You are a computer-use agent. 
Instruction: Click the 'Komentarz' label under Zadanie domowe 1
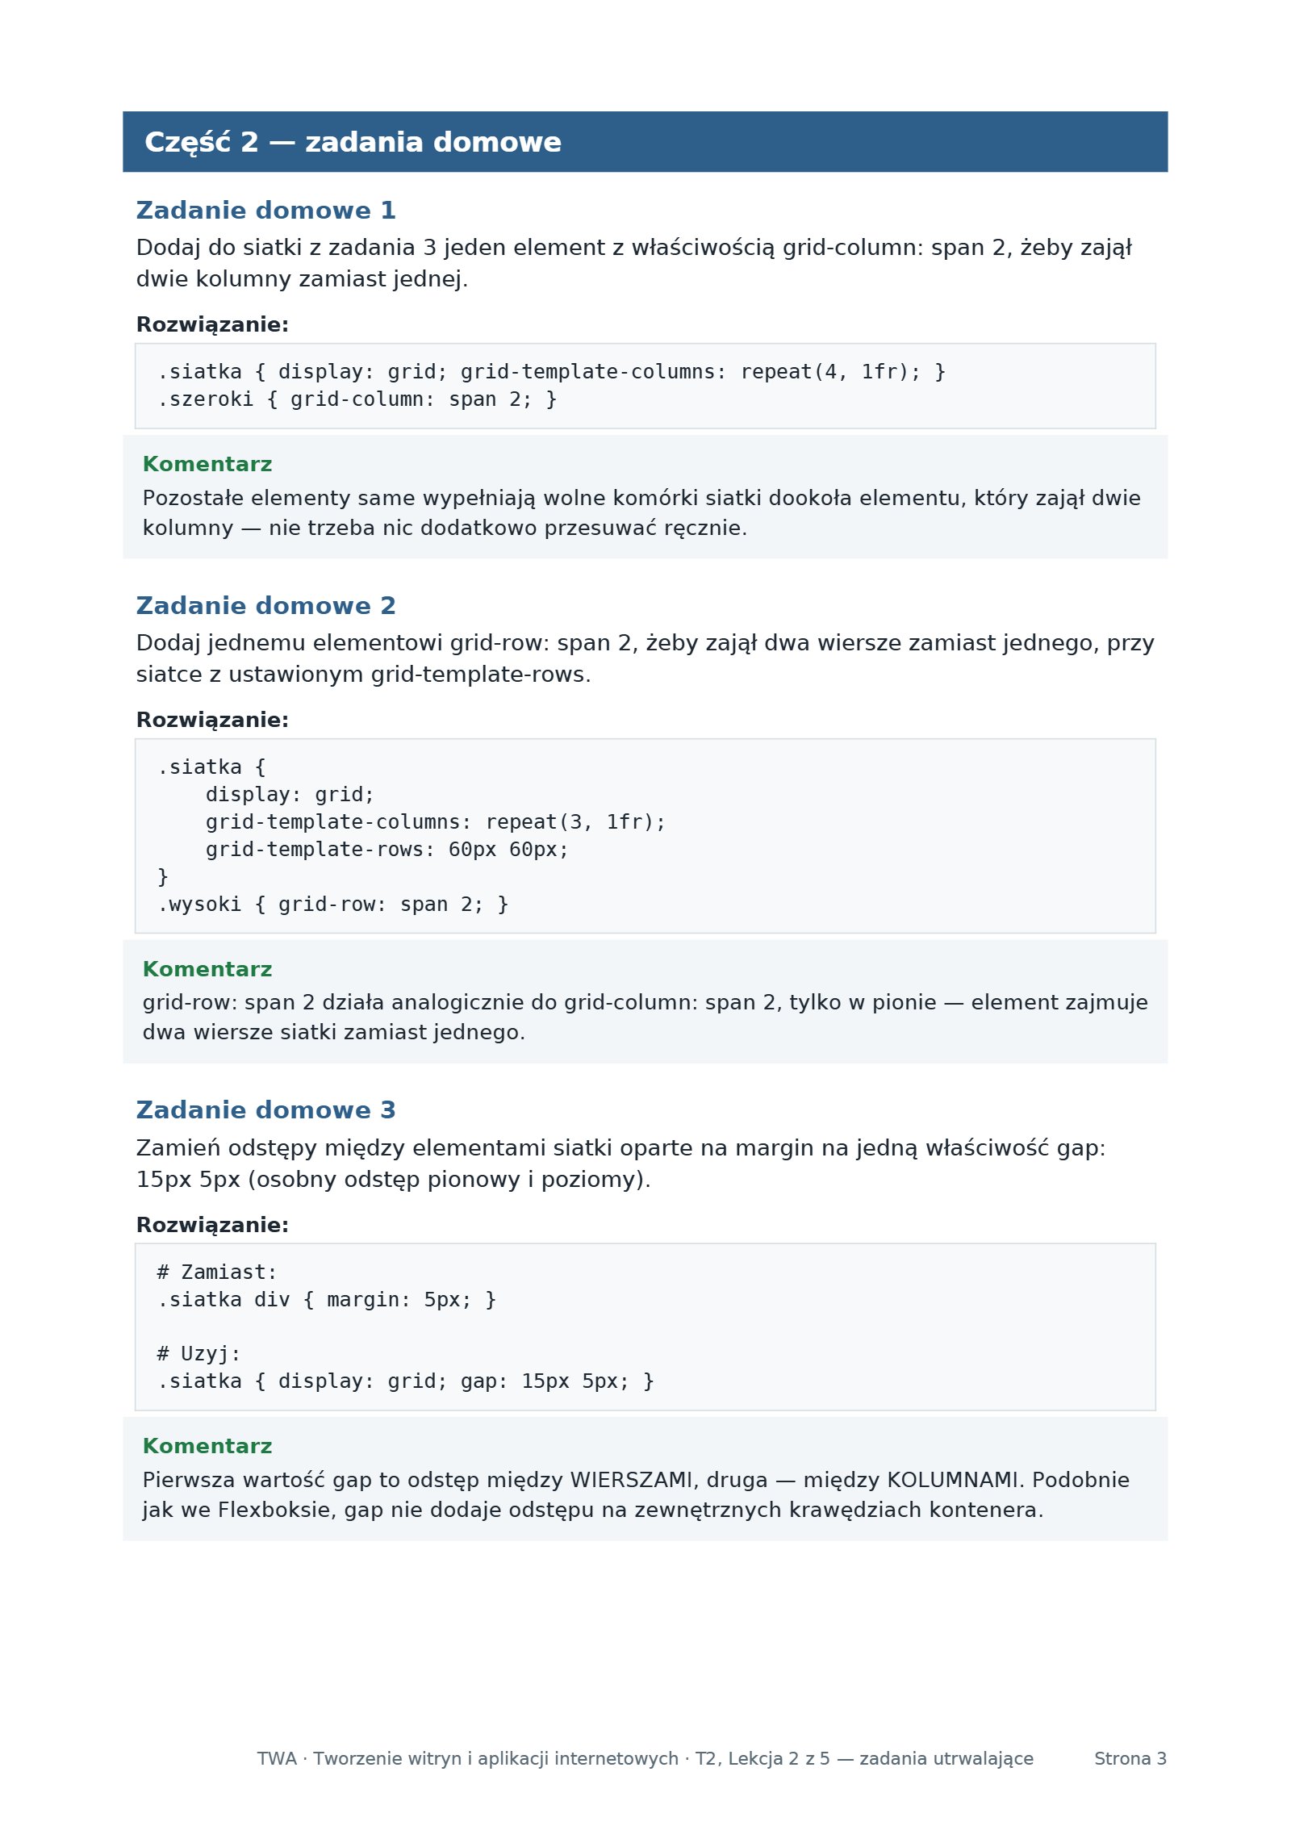click(207, 464)
